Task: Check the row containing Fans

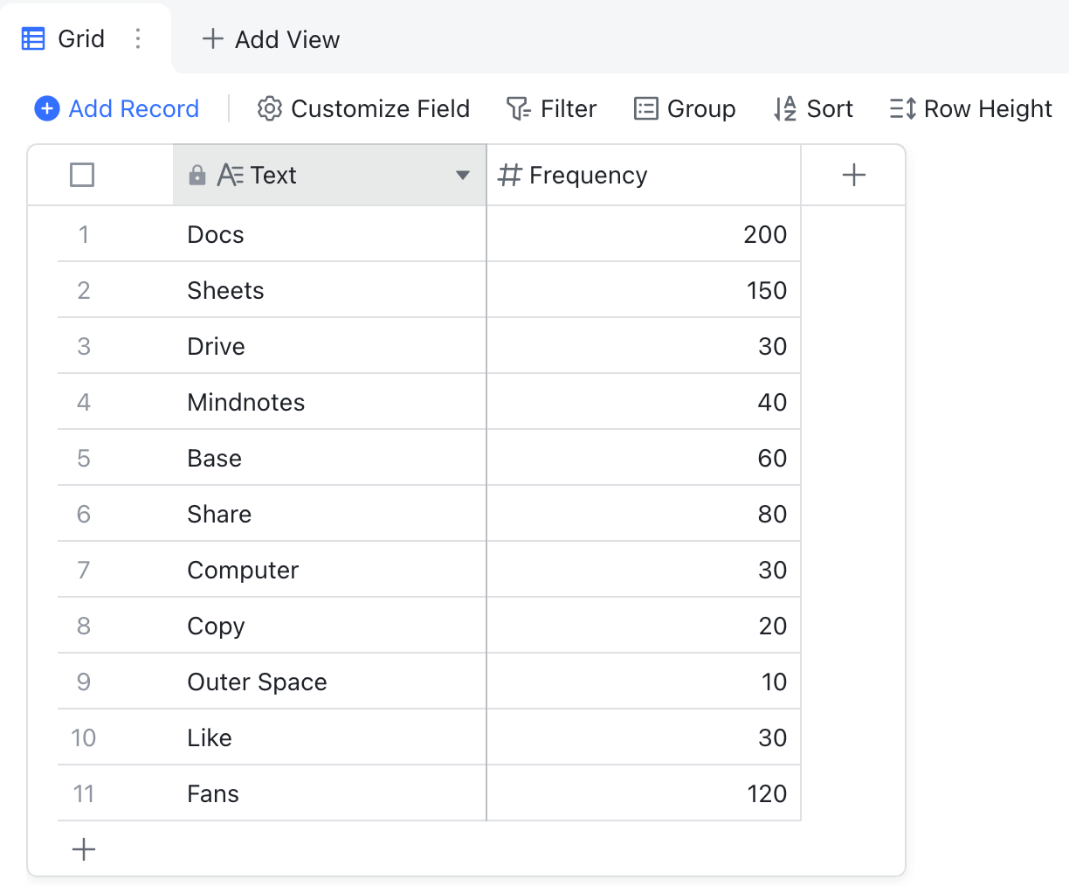Action: [x=83, y=793]
